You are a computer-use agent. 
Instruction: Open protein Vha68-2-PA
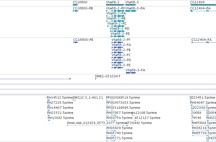121,45
